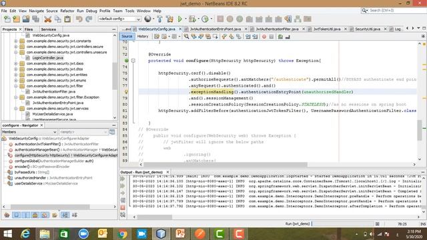Click the Cut scissors icon
Image resolution: width=427 pixels, height=240 pixels.
point(47,19)
